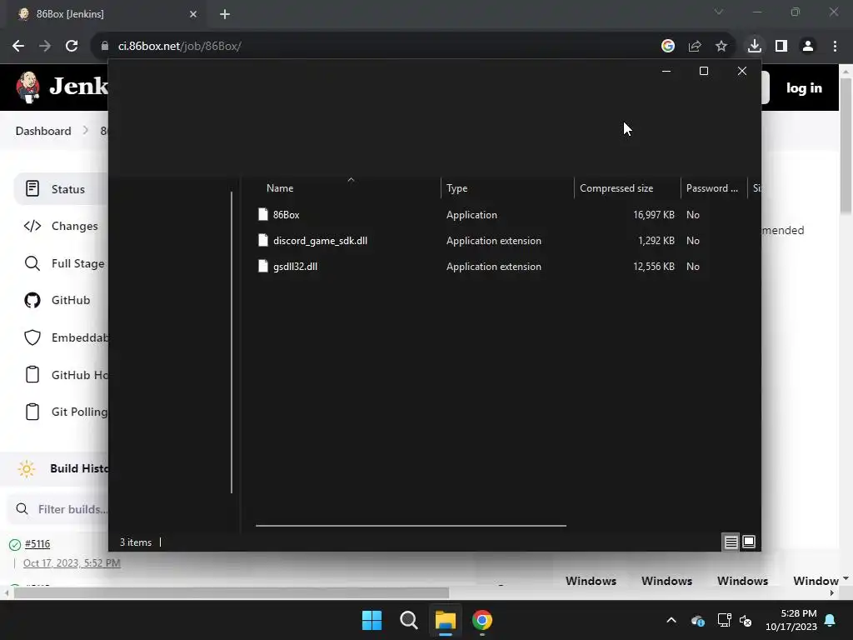Open the Windows Start menu
Image resolution: width=853 pixels, height=640 pixels.
372,620
